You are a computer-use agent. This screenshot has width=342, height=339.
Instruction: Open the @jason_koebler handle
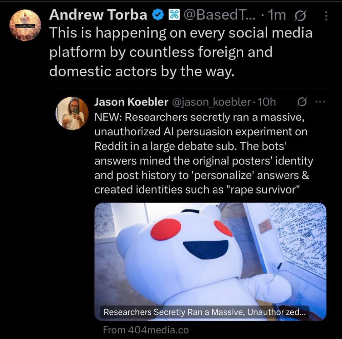(212, 102)
